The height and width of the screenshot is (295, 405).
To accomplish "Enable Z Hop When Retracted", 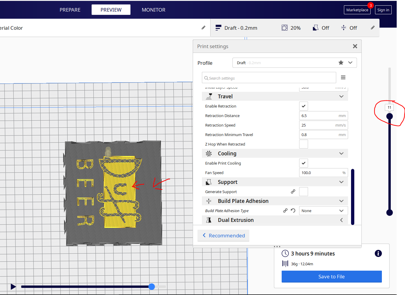I will [x=304, y=144].
